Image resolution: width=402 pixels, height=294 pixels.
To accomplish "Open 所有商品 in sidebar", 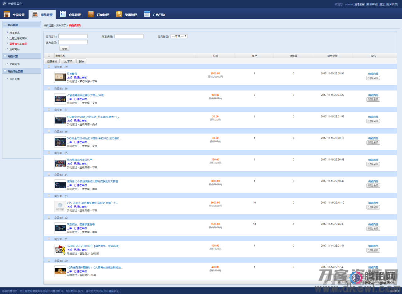I will (14, 33).
